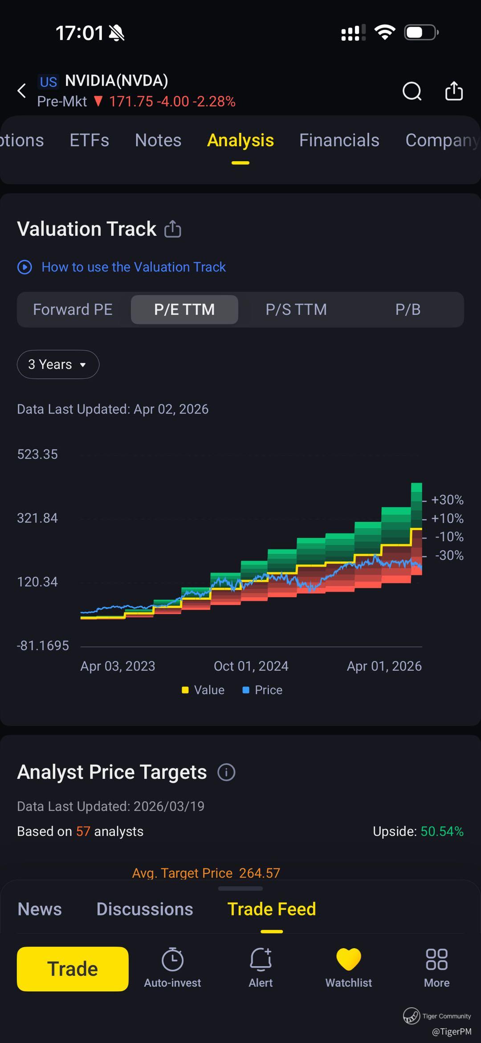The width and height of the screenshot is (481, 1043).
Task: Toggle the Watchlist heart icon
Action: click(x=348, y=960)
